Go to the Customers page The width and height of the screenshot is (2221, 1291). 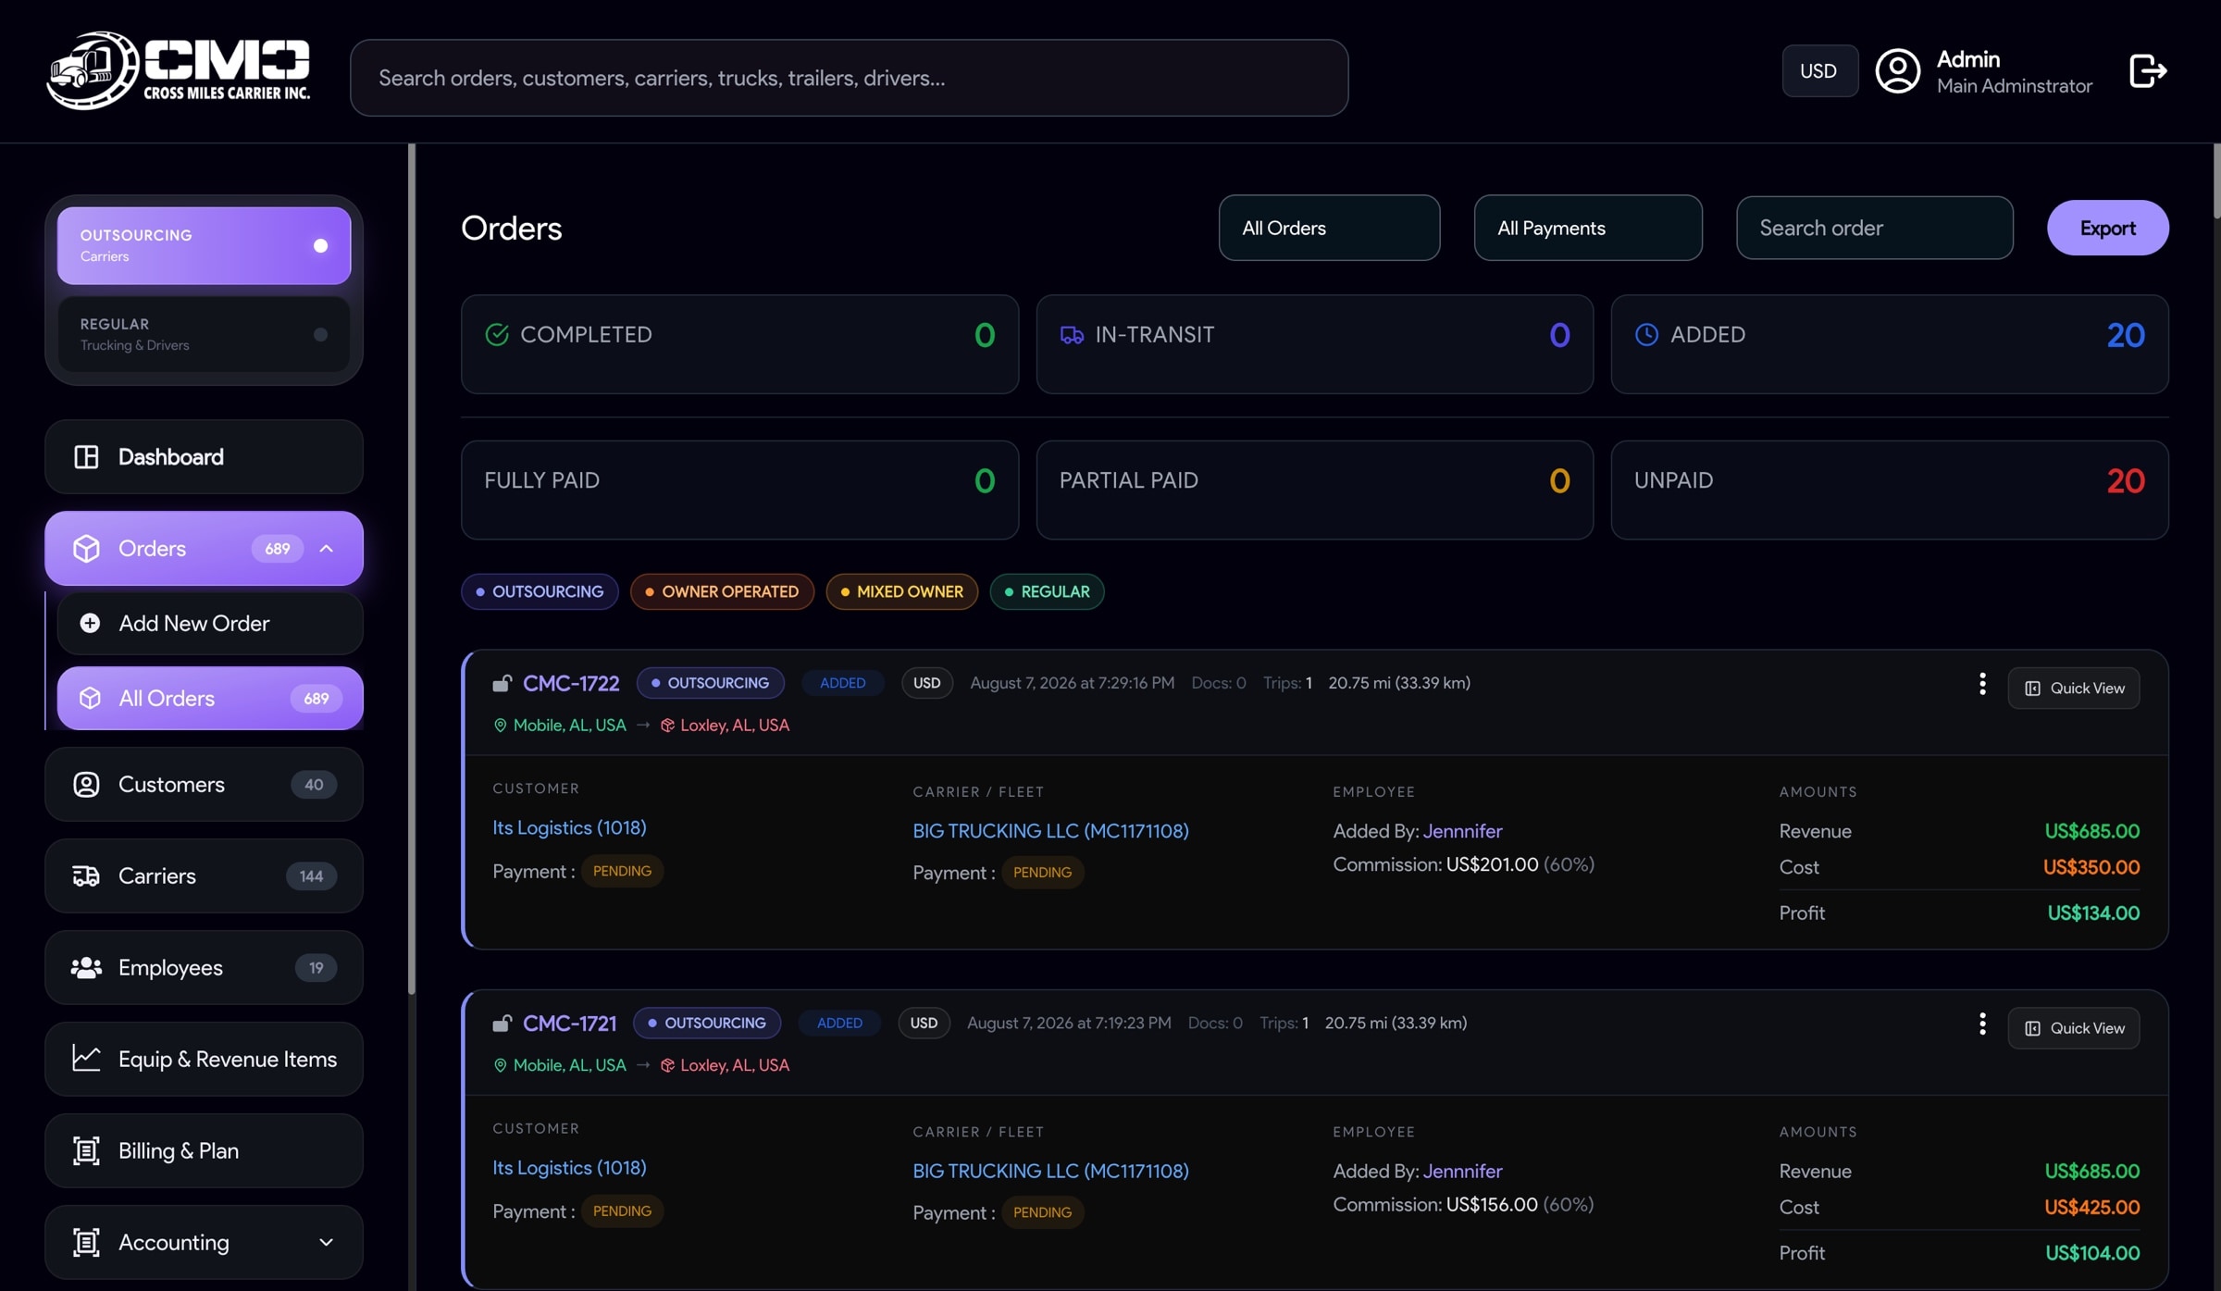click(204, 785)
